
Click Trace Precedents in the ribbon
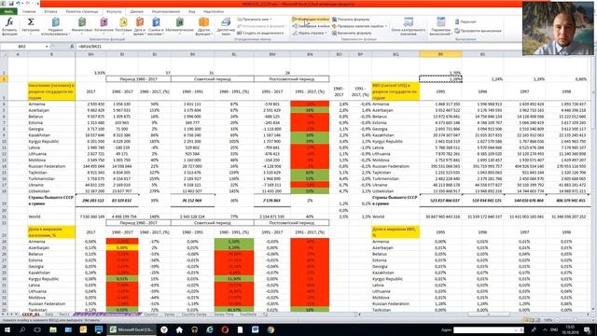point(311,19)
